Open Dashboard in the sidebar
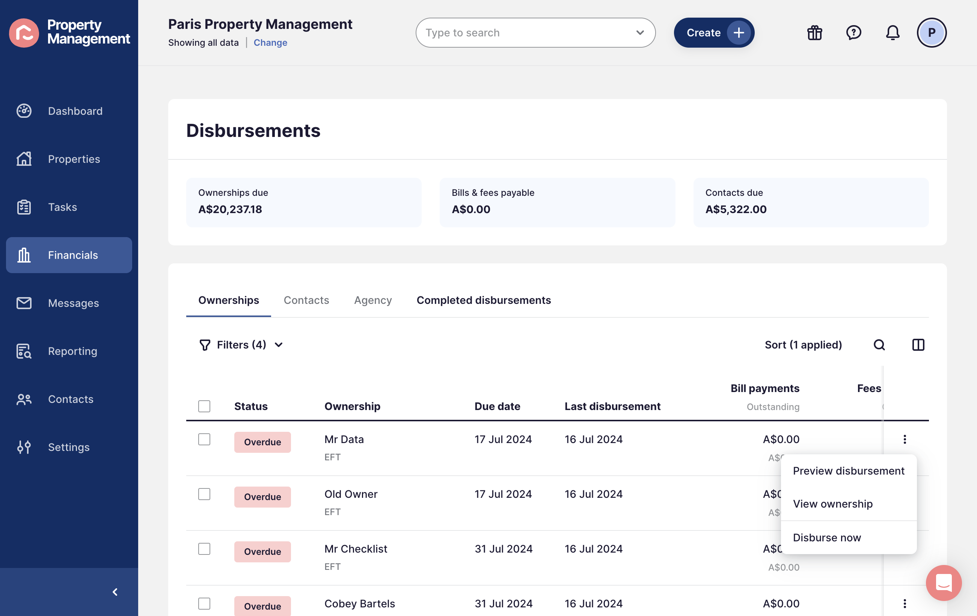 coord(69,111)
